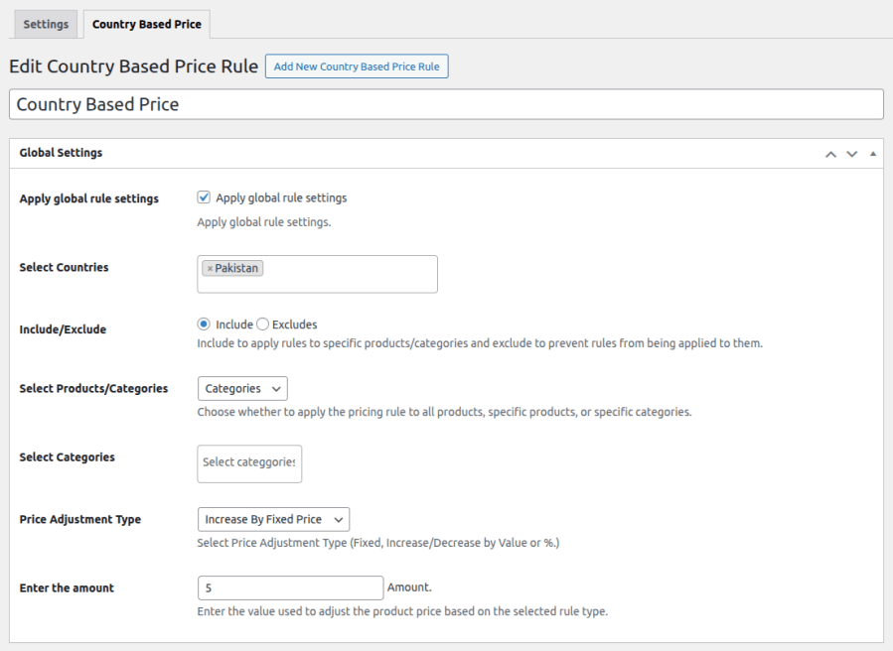Click inside the Select Countries box

click(317, 274)
